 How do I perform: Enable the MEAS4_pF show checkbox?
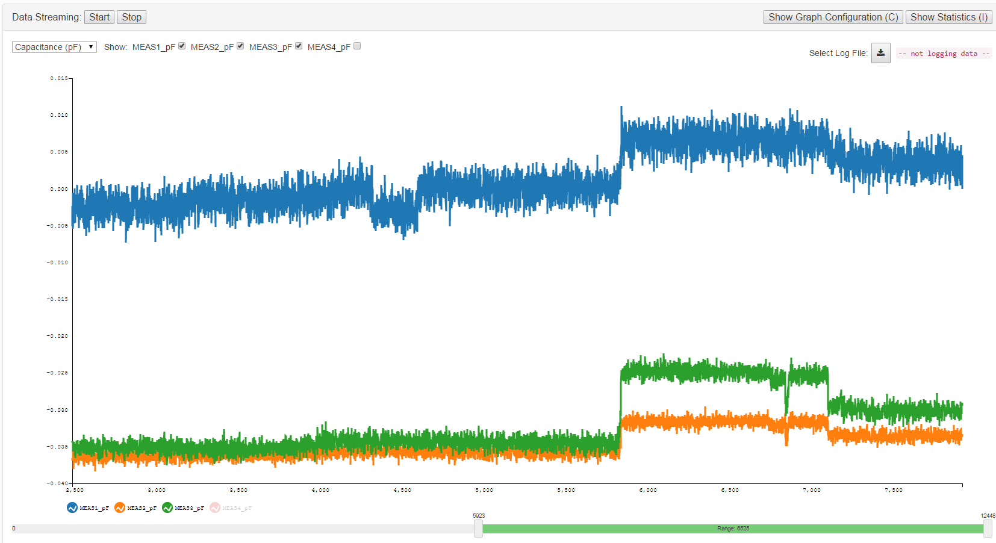coord(357,46)
